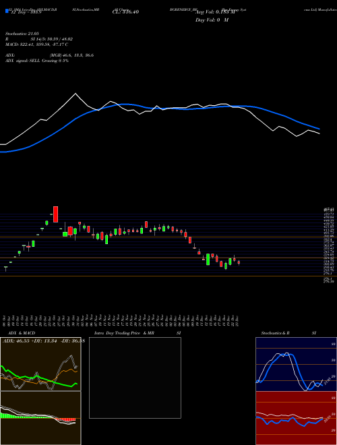The image size is (337, 445).
Task: Click the ADX signal: SELL Growing text
Action: 37,61
